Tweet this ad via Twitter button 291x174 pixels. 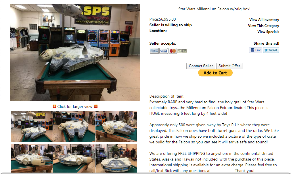coord(271,50)
